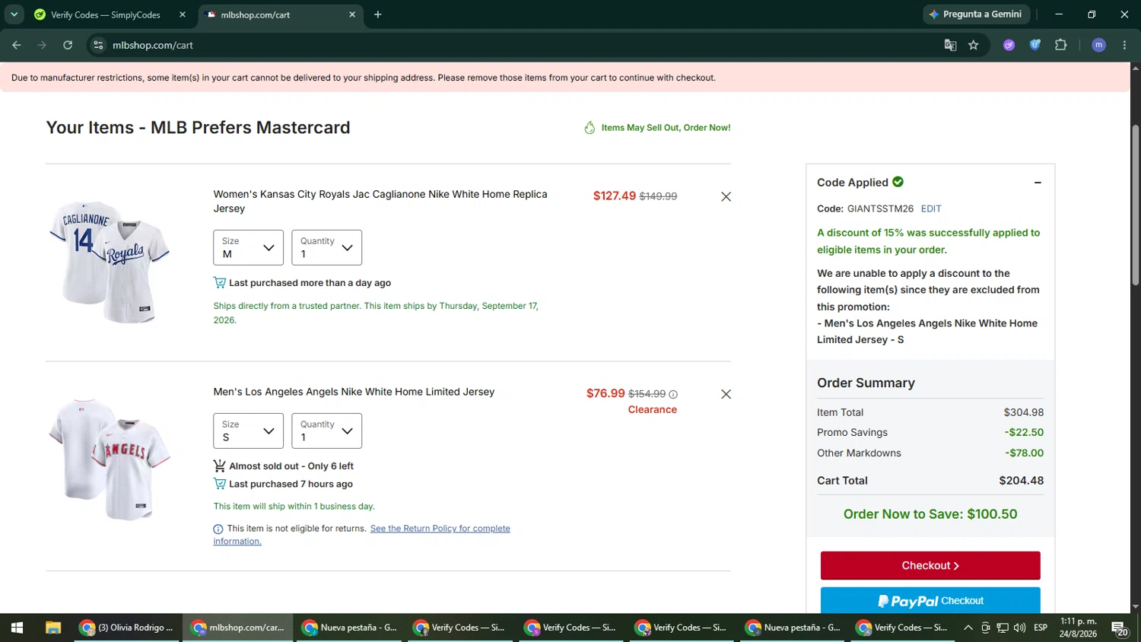1141x642 pixels.
Task: Click the Promo Savings value -$22.50
Action: coord(1024,432)
